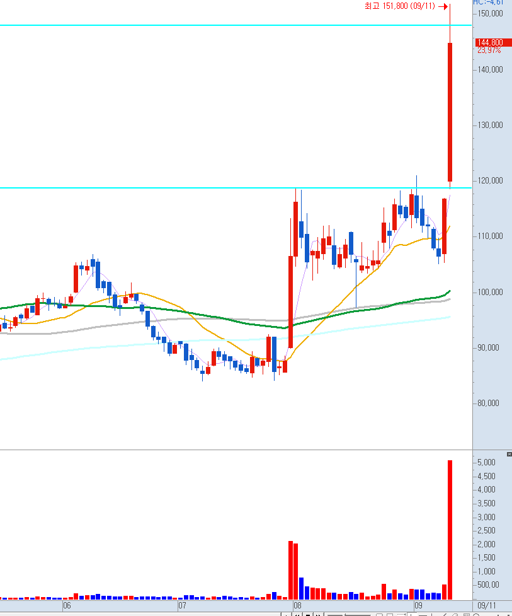Image resolution: width=512 pixels, height=616 pixels.
Task: Click the 100,000 price axis label
Action: coord(490,292)
